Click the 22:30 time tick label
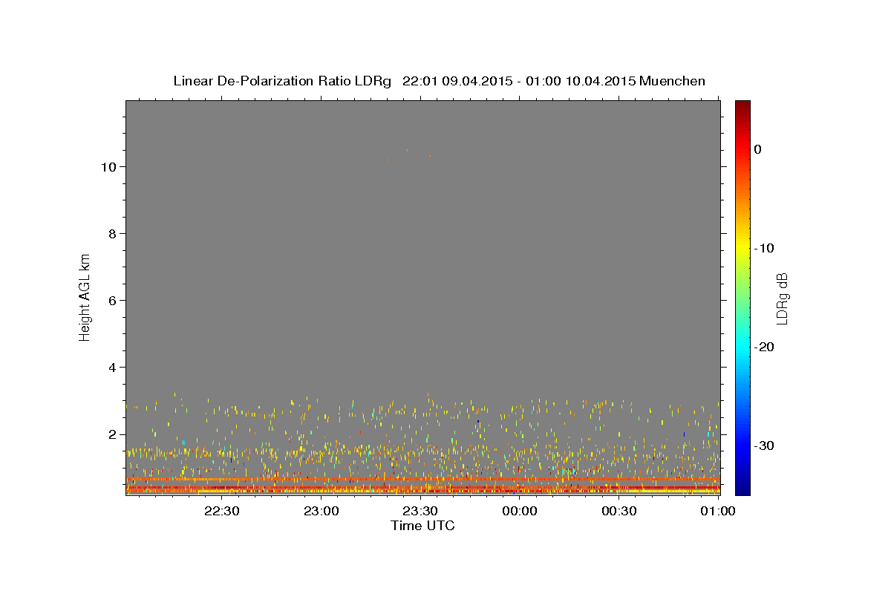891x594 pixels. coord(221,511)
